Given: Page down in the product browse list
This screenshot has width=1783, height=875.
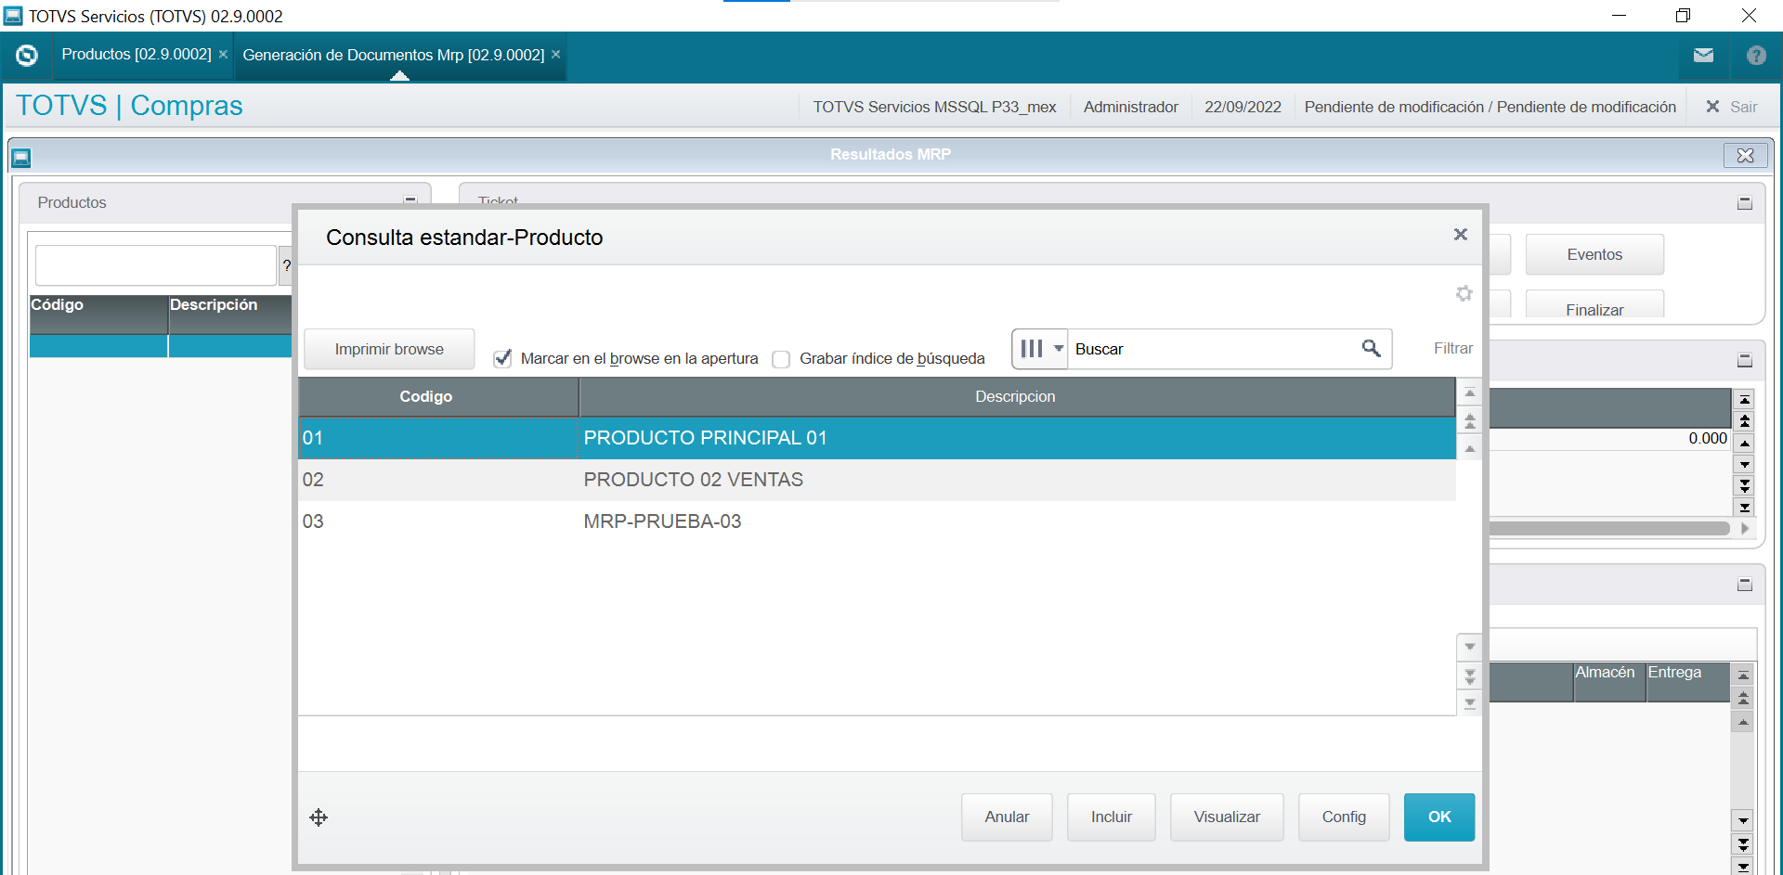Looking at the screenshot, I should pos(1470,676).
